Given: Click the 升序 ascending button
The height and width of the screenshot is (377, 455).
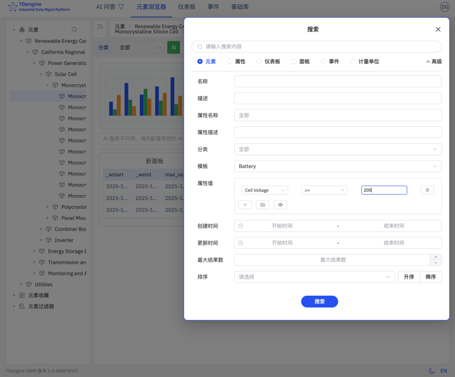Looking at the screenshot, I should click(409, 277).
